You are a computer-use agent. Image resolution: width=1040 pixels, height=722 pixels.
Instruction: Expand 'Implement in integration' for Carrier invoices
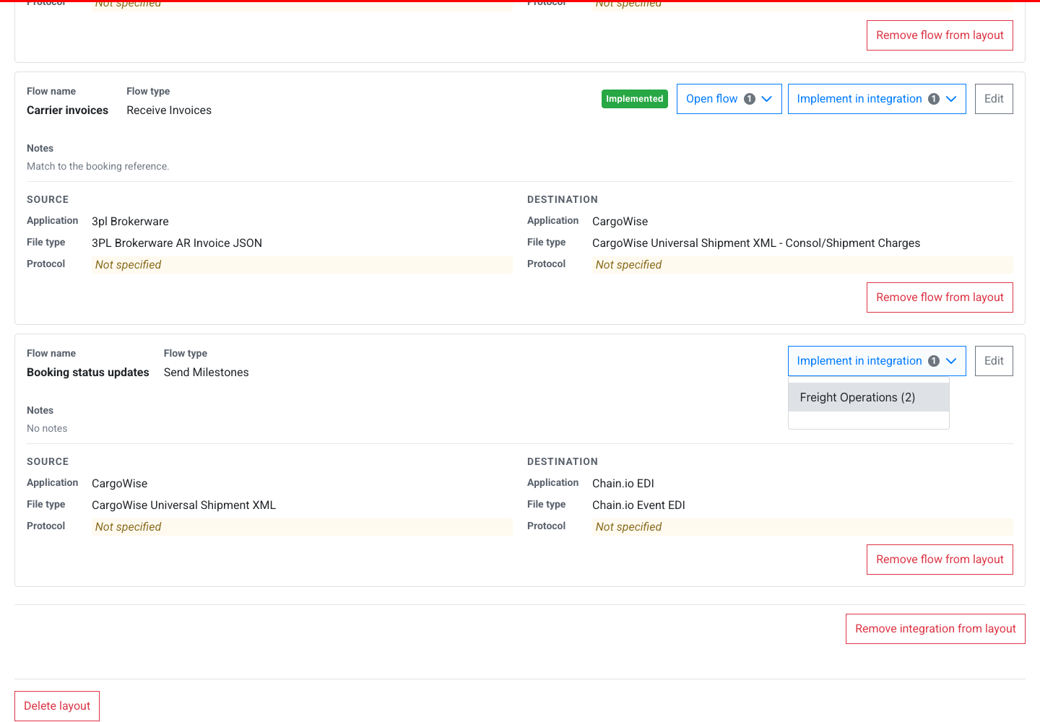click(x=877, y=99)
